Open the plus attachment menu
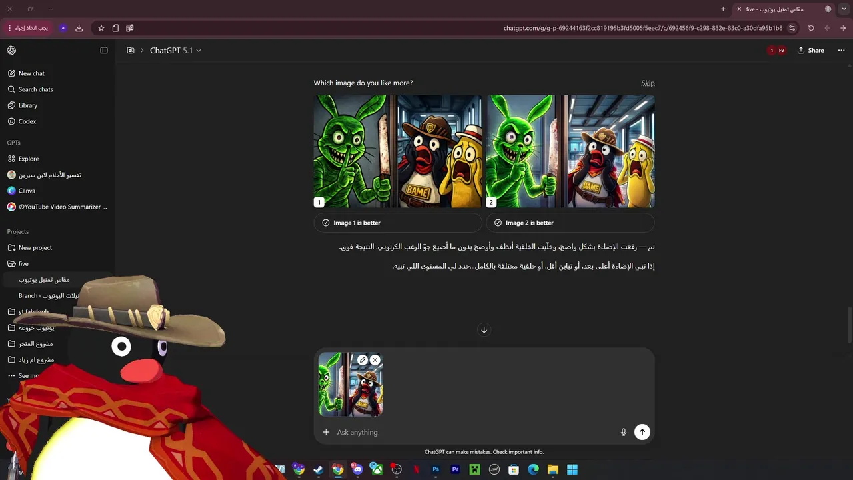853x480 pixels. (x=326, y=432)
